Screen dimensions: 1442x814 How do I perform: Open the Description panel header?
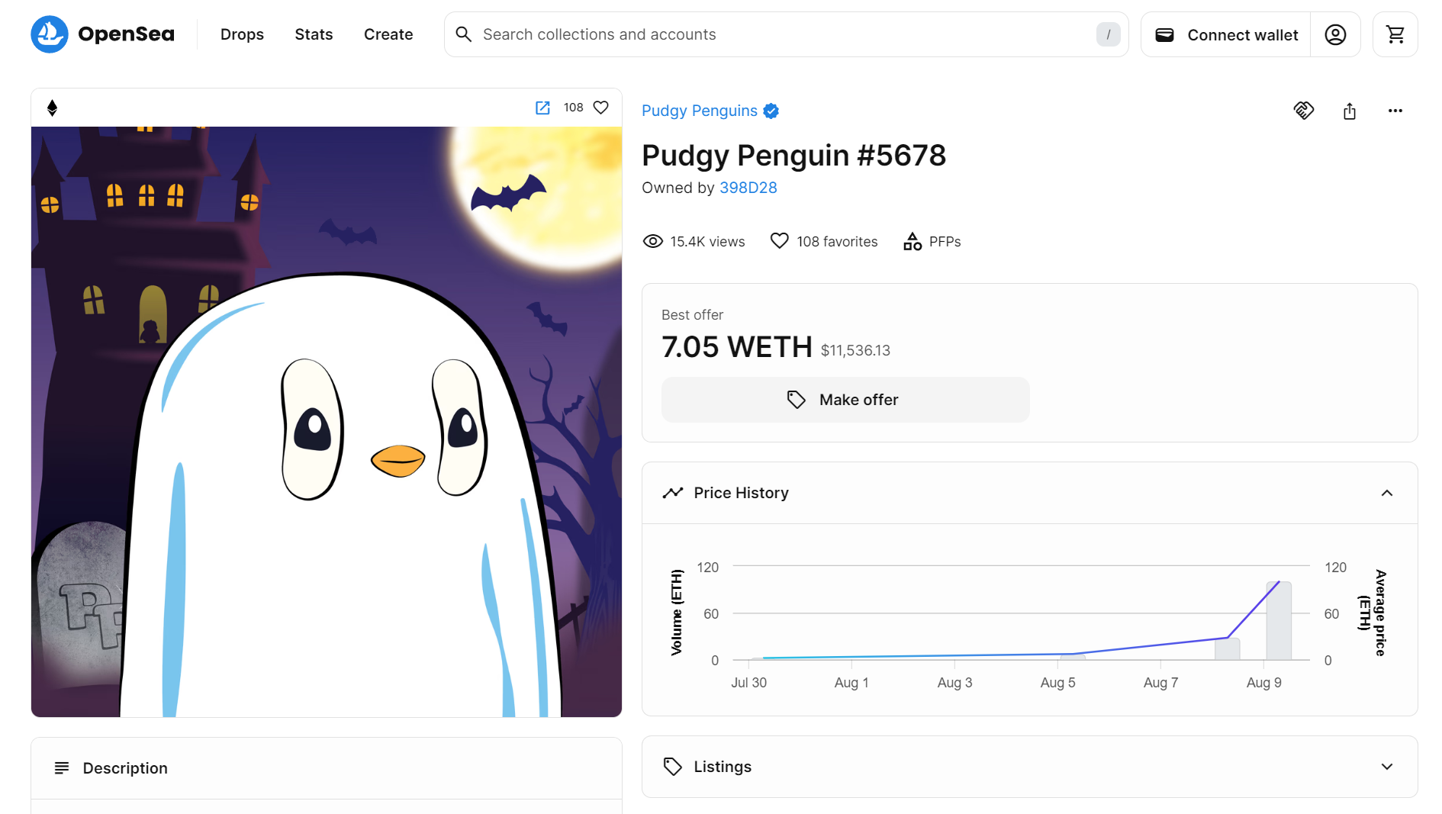click(327, 768)
